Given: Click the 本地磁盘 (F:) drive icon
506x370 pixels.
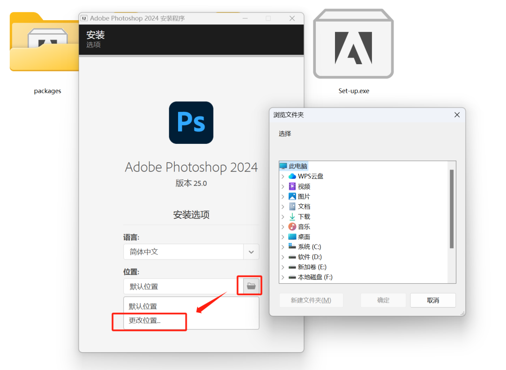Looking at the screenshot, I should pos(292,277).
